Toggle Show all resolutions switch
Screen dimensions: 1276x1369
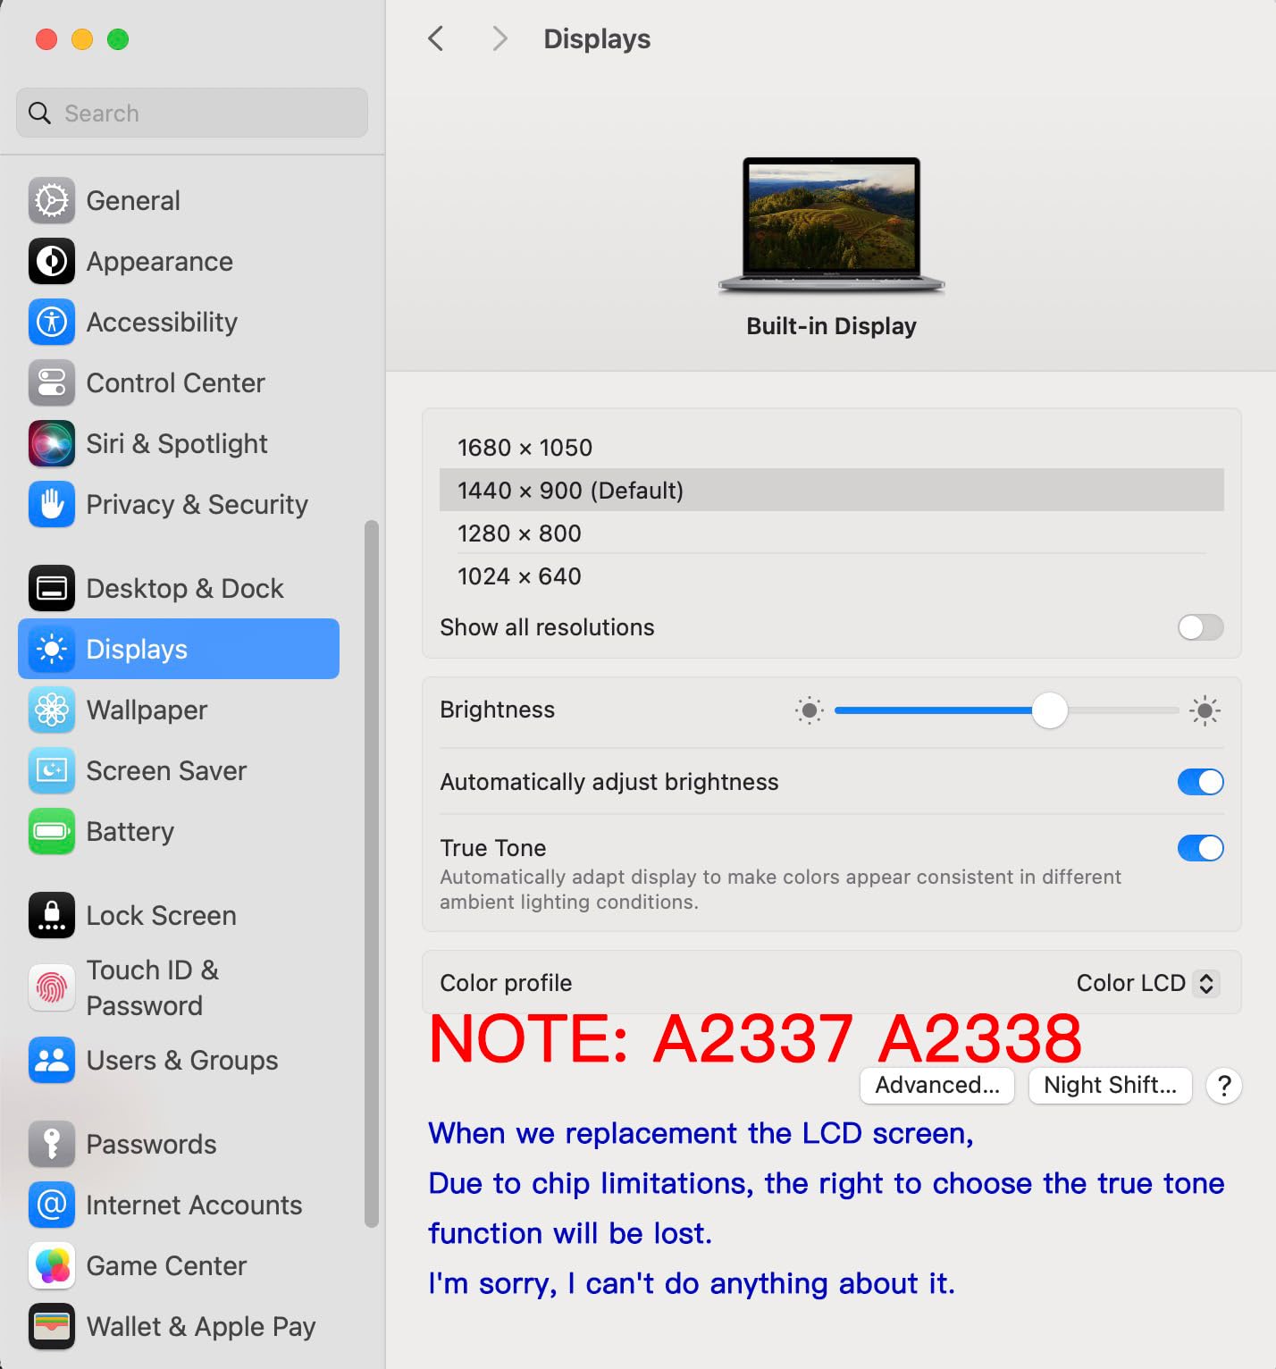pos(1200,627)
